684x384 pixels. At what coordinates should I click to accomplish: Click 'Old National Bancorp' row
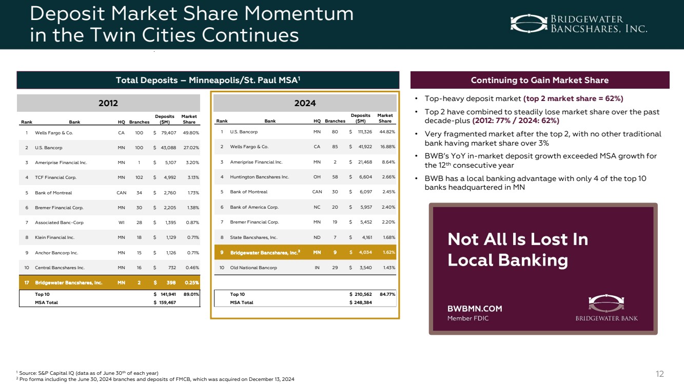[x=305, y=268]
